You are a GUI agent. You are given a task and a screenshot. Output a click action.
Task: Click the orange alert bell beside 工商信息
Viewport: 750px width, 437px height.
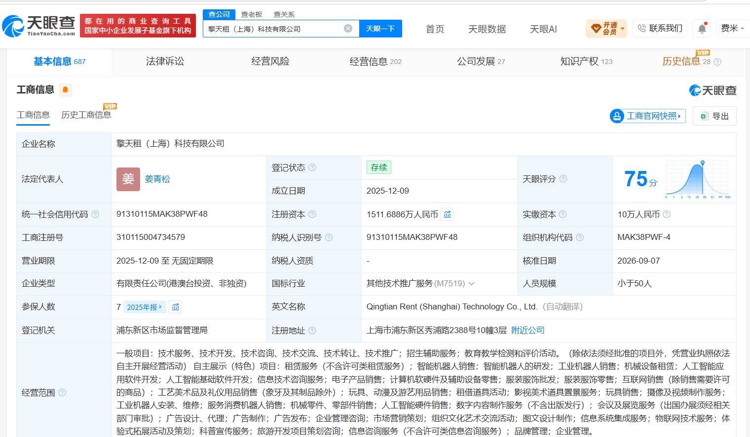click(65, 90)
